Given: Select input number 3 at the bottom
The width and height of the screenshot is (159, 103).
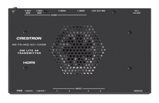Looking at the screenshot, I should pos(88,91).
